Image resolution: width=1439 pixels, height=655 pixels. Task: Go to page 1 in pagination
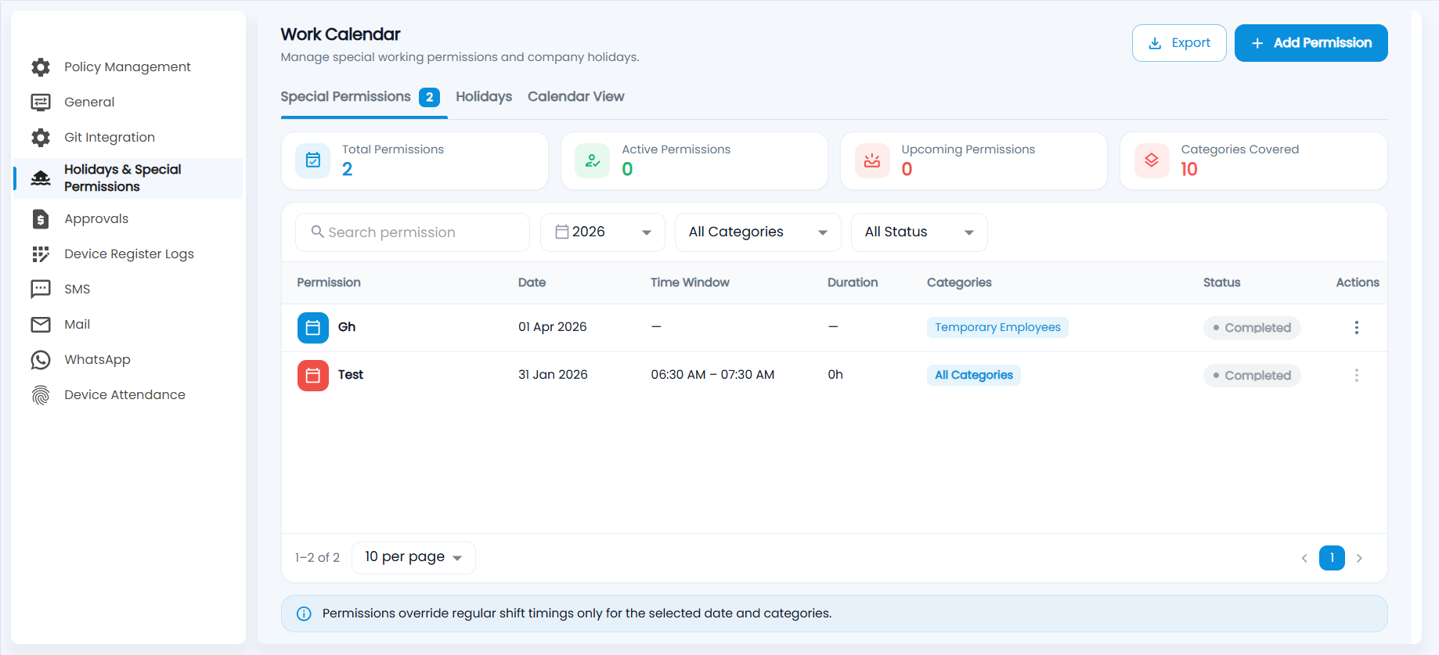coord(1332,558)
